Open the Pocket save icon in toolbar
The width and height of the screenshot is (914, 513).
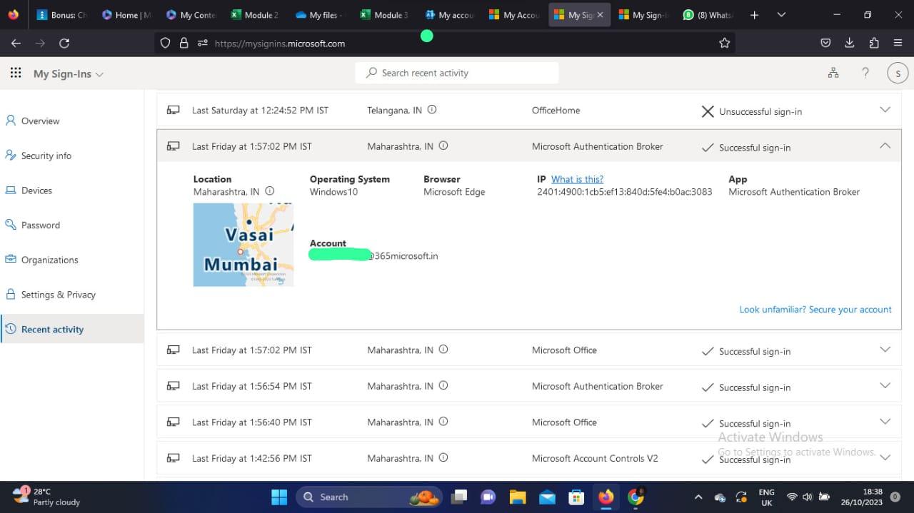pyautogui.click(x=825, y=43)
